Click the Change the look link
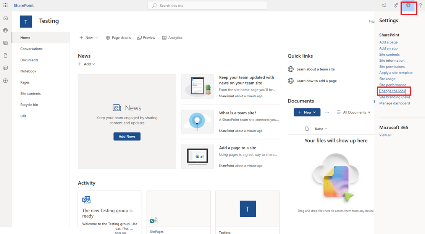 click(x=393, y=91)
